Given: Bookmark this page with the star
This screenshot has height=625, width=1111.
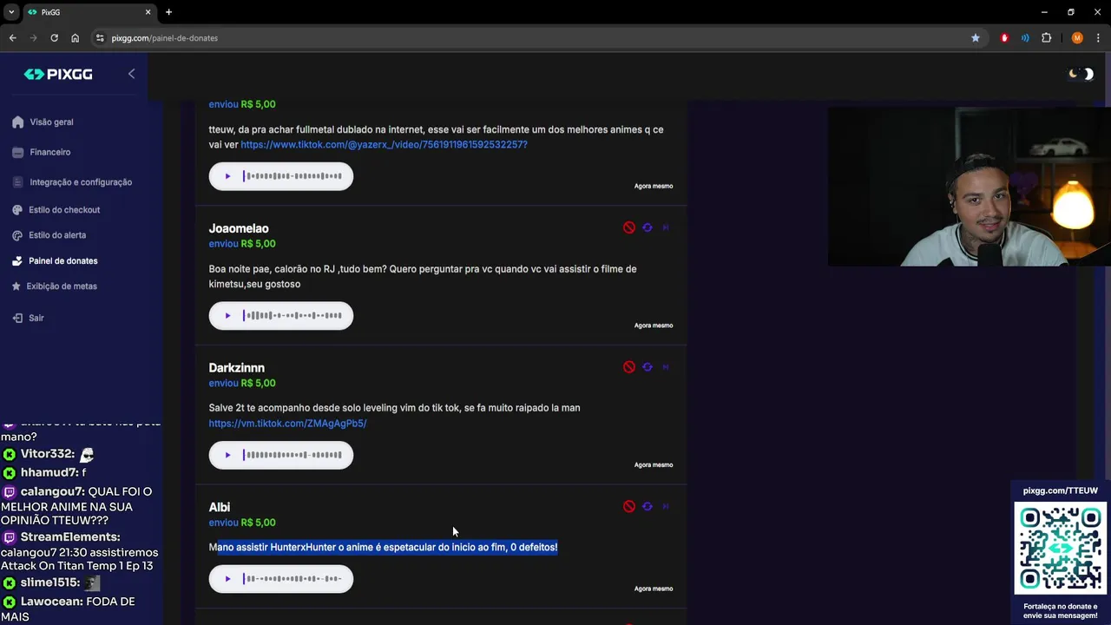Looking at the screenshot, I should pyautogui.click(x=976, y=38).
